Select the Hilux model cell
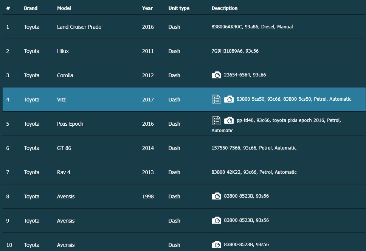366x251 pixels. pos(63,51)
